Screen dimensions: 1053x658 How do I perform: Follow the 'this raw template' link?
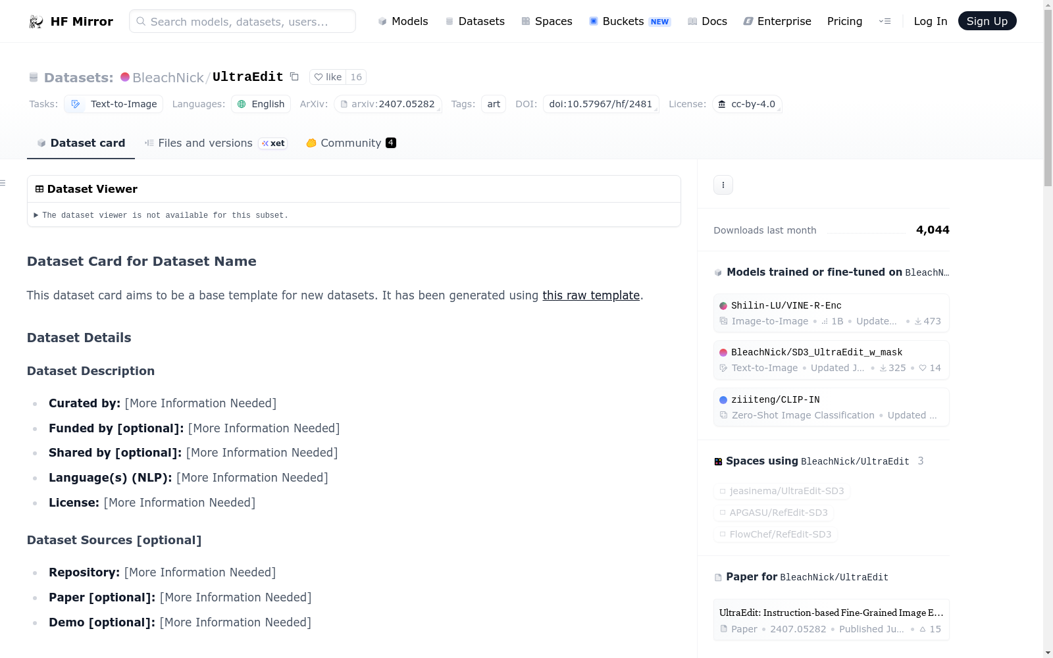tap(591, 295)
